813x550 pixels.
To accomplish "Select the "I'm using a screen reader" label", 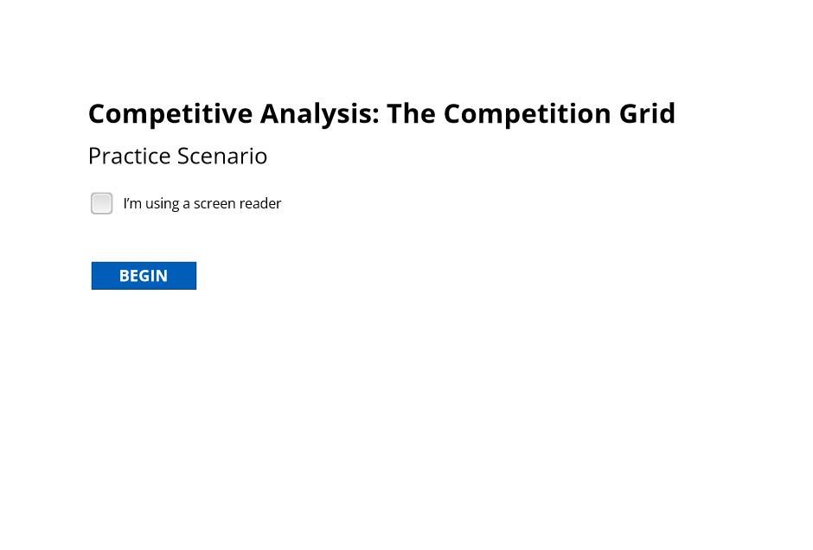I will pos(202,204).
